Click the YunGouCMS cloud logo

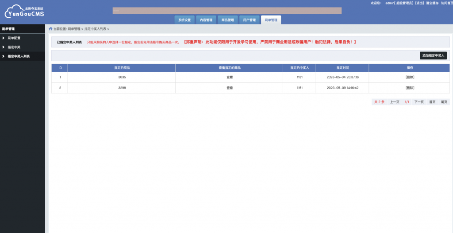pos(24,11)
